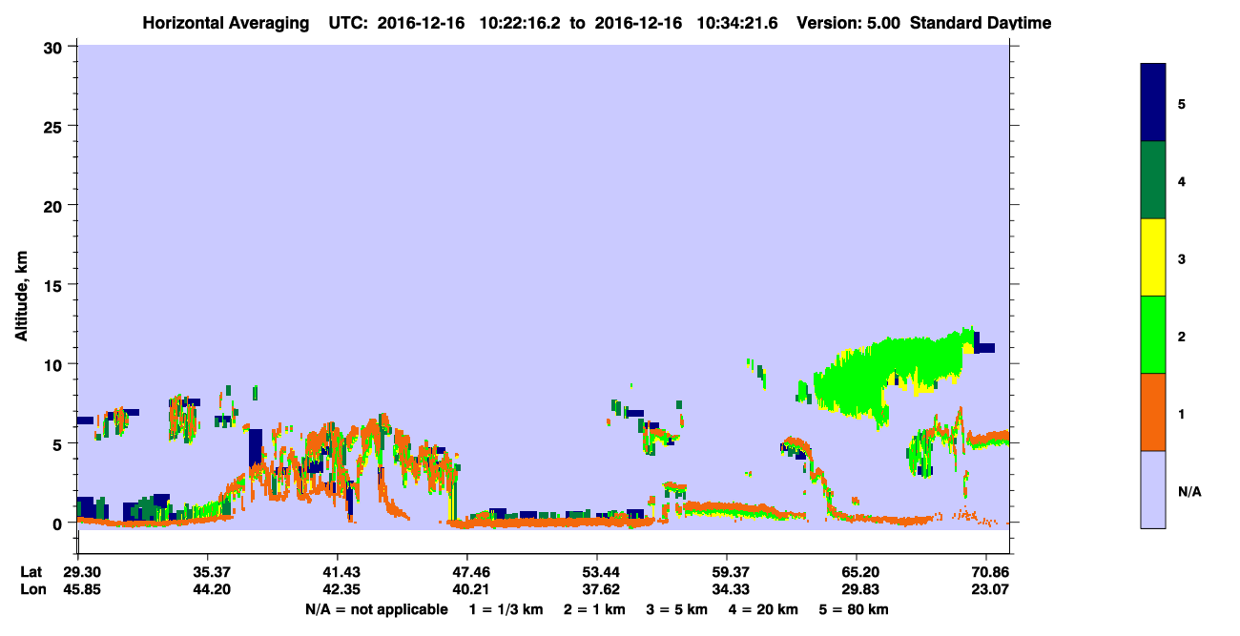
Task: Click the y-axis tick label 0
Action: coord(59,523)
